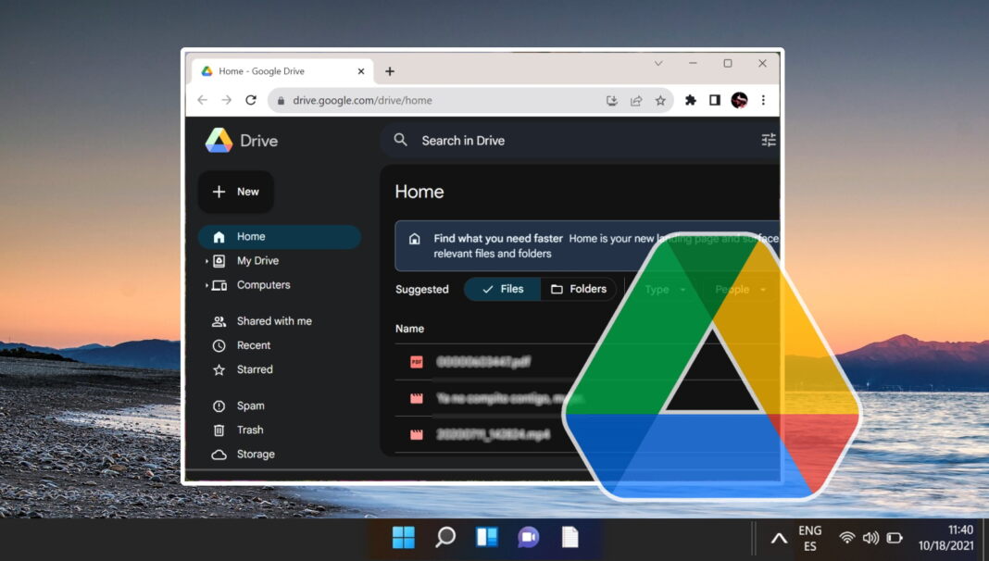The image size is (989, 561).
Task: Open a new browser tab
Action: (390, 71)
